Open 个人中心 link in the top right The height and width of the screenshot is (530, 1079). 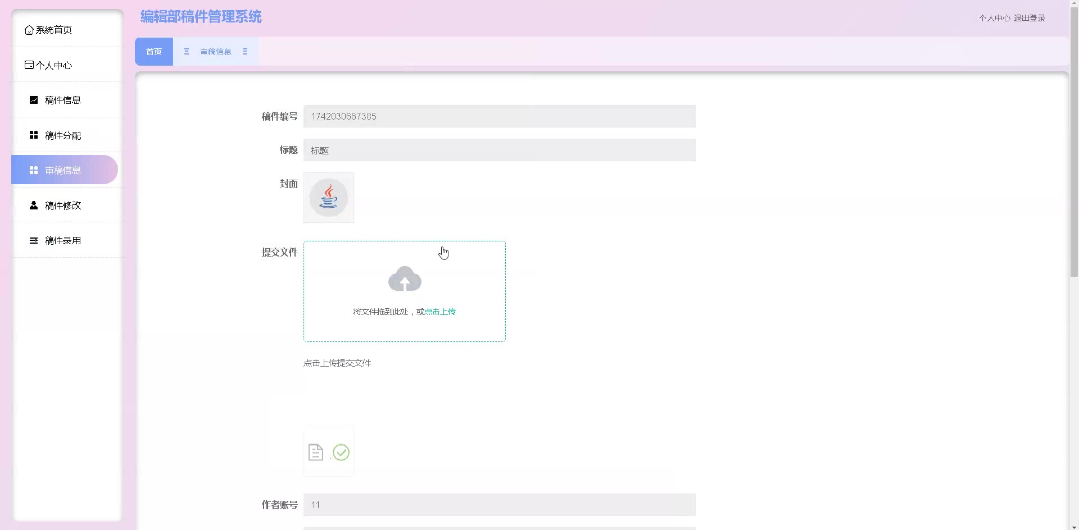pyautogui.click(x=995, y=18)
